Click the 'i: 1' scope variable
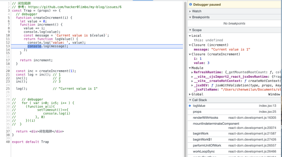 pos(198,59)
